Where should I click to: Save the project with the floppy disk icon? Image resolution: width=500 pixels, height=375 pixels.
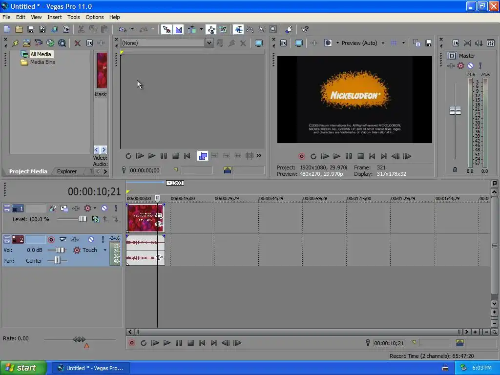(31, 29)
